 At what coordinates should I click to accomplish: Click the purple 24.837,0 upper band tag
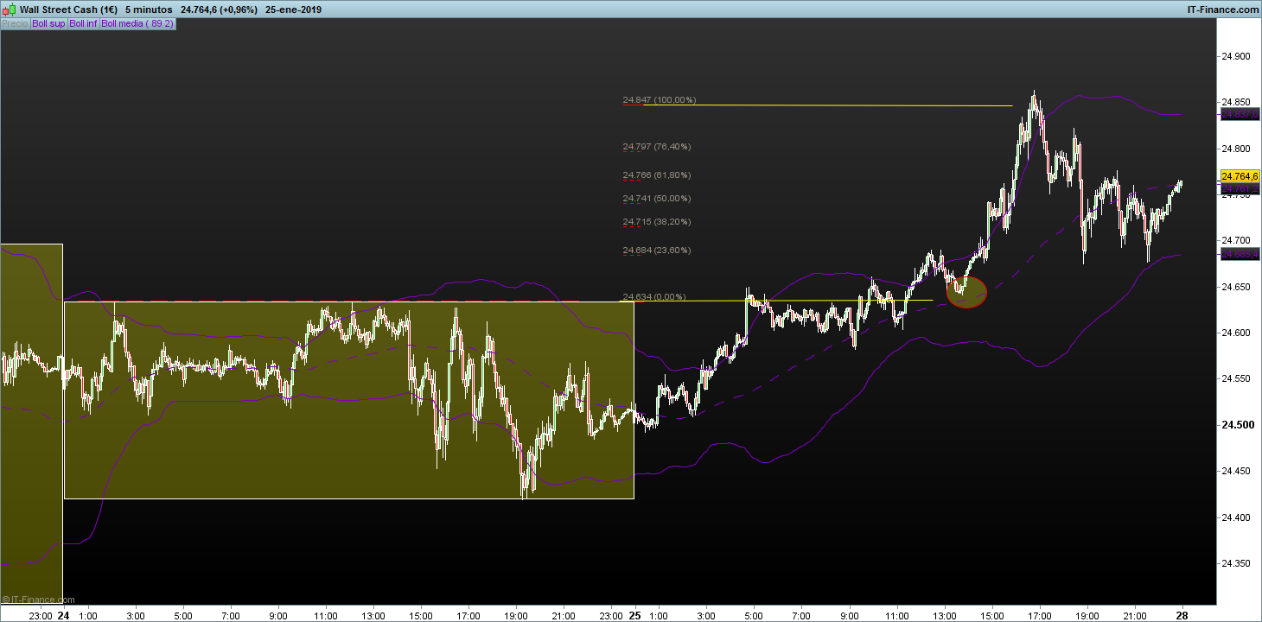[1240, 114]
